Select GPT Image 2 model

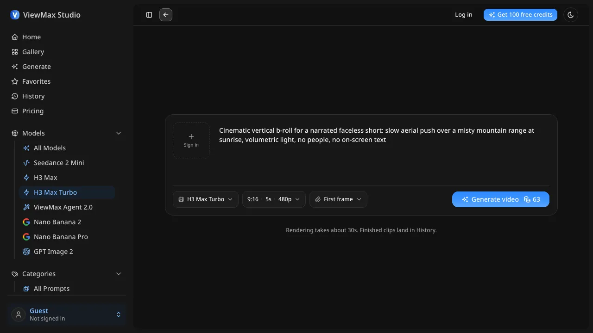tap(67, 252)
